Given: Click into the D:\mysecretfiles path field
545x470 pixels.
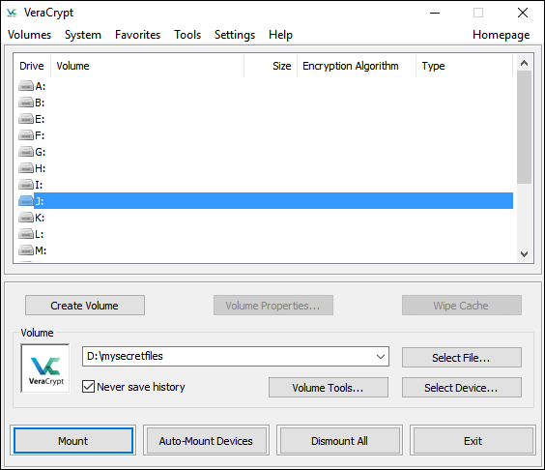Looking at the screenshot, I should click(236, 356).
